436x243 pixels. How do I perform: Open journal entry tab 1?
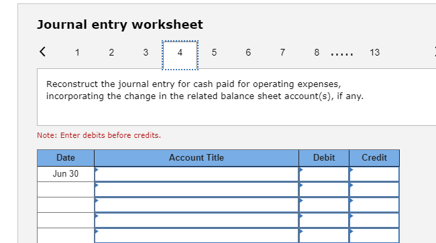[x=77, y=52]
